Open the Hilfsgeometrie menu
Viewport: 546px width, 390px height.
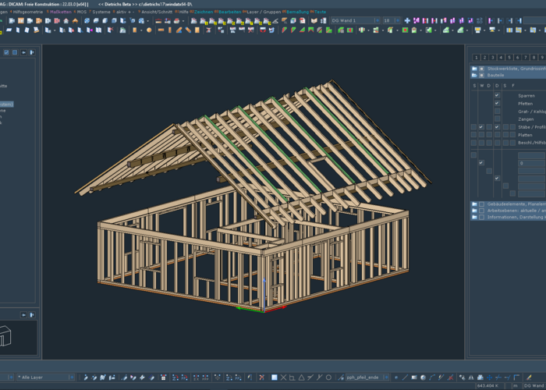pyautogui.click(x=28, y=12)
